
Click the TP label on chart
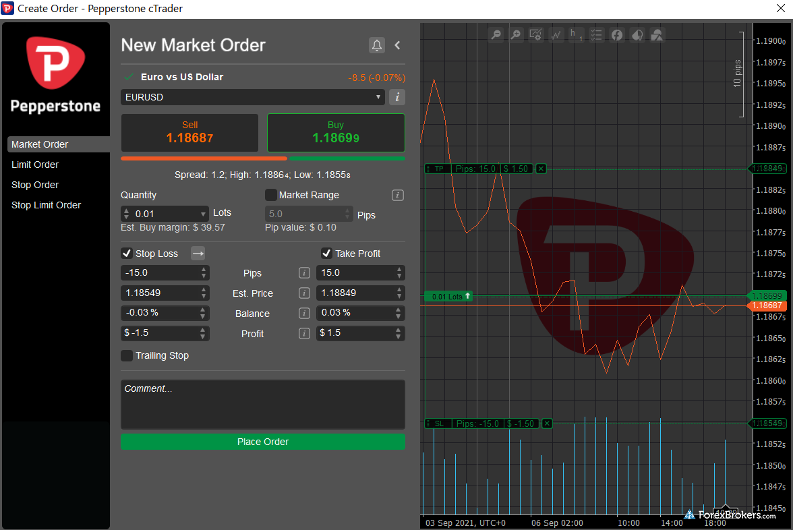pos(439,169)
